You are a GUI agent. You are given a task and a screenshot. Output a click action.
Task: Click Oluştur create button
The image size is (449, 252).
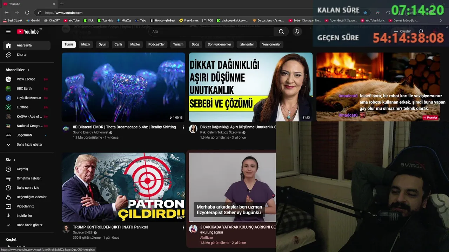tap(402, 31)
